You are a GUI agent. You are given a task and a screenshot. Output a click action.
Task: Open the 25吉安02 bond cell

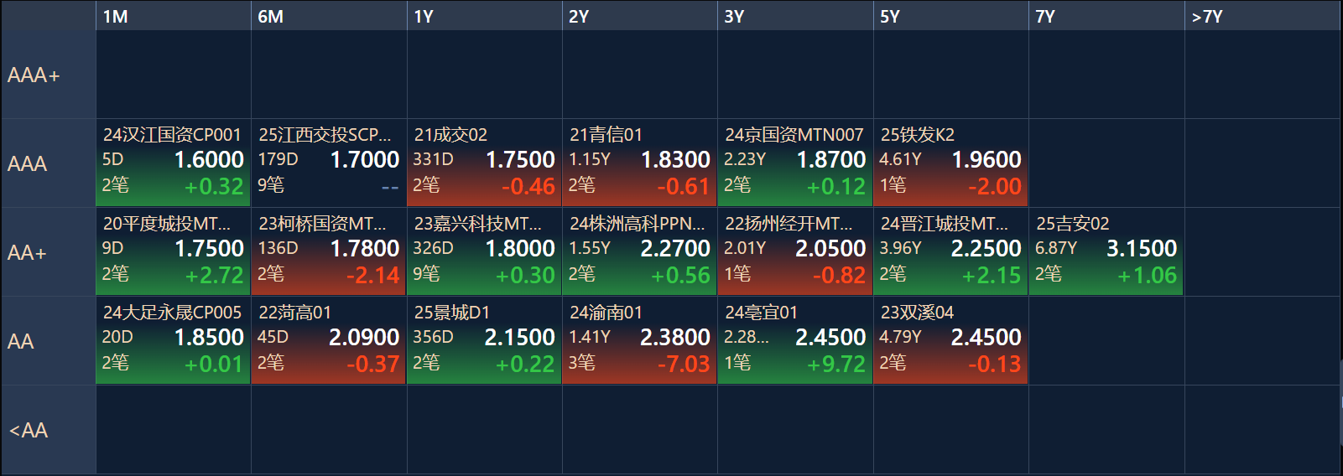pyautogui.click(x=1106, y=251)
